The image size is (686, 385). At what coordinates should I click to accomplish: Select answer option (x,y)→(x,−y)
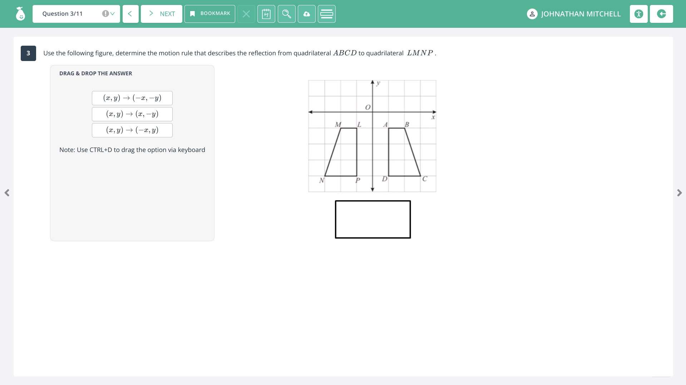click(132, 114)
